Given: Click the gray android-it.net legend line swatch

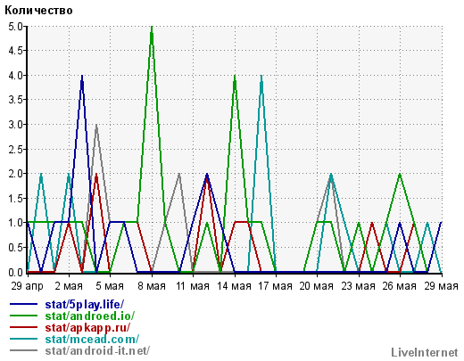Looking at the screenshot, I should [24, 350].
